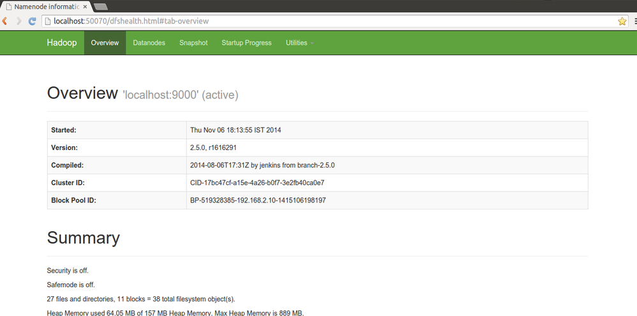Select the 27 files and directories line
This screenshot has width=637, height=316.
(141, 299)
